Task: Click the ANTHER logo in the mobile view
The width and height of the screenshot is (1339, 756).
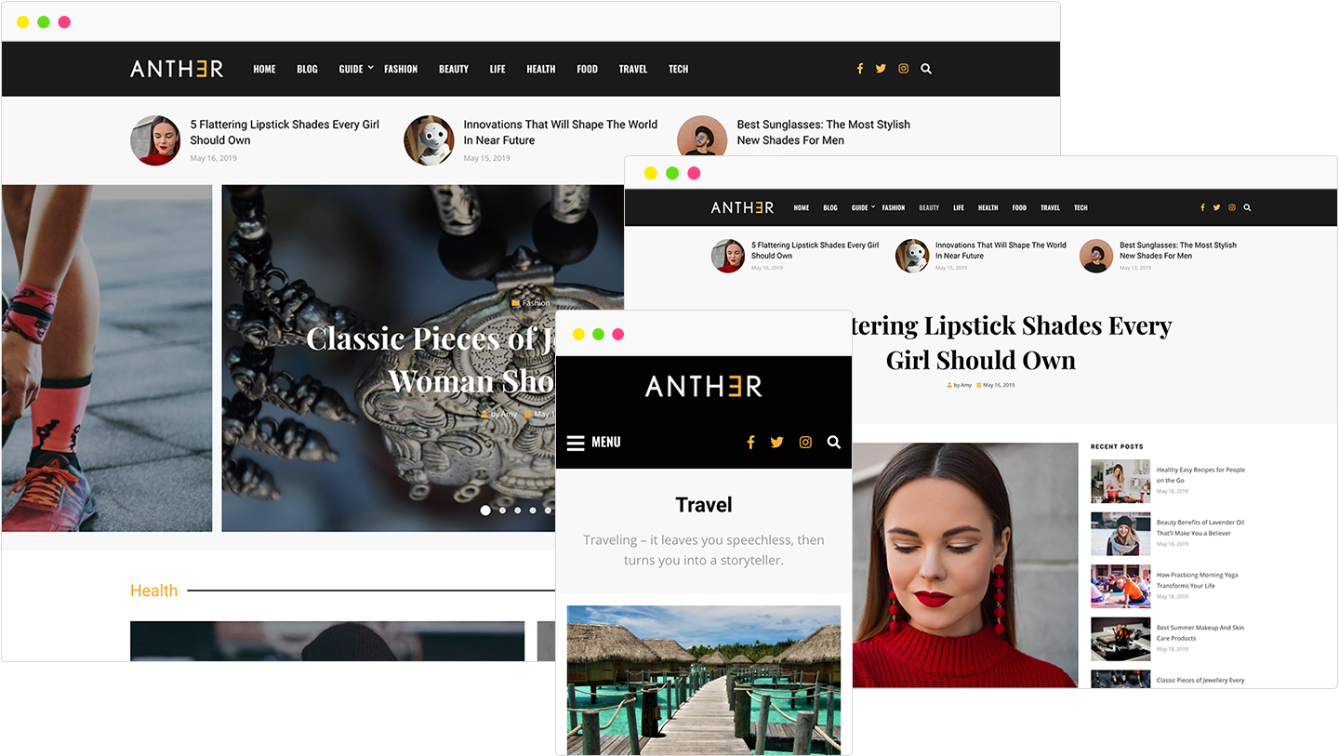Action: click(x=704, y=386)
